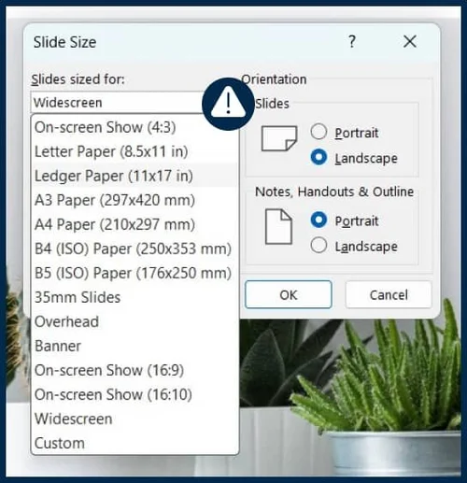Select the 35mm Slides option

(134, 297)
